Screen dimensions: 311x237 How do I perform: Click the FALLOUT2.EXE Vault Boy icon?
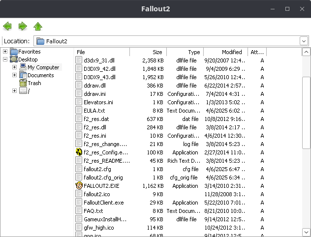coord(79,186)
